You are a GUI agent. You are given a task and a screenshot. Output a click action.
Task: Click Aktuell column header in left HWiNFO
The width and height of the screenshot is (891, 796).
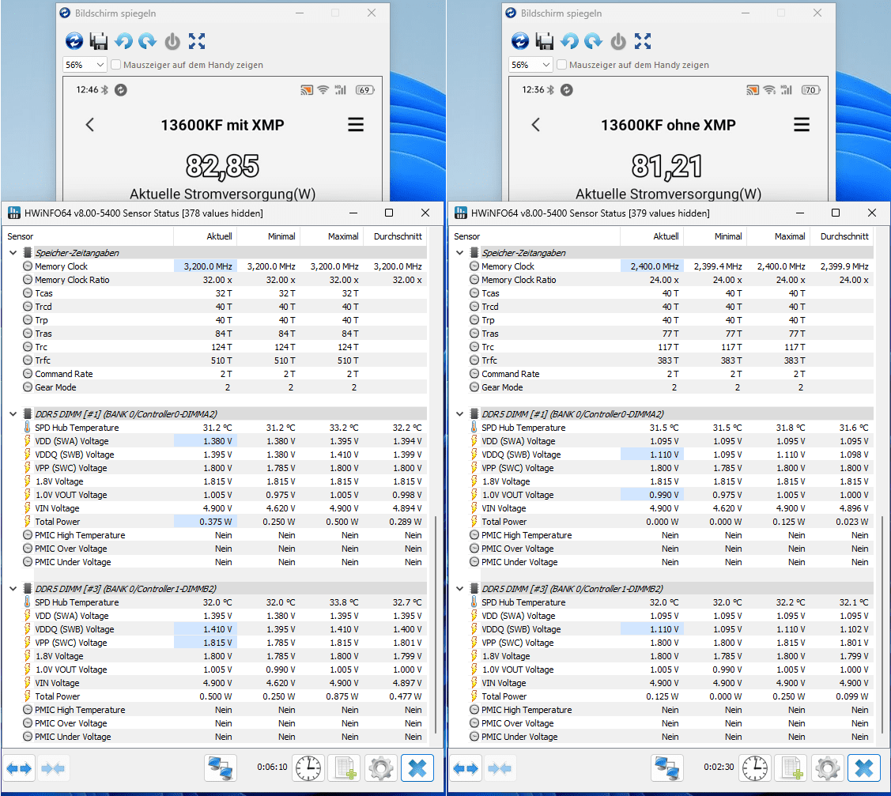[x=205, y=236]
